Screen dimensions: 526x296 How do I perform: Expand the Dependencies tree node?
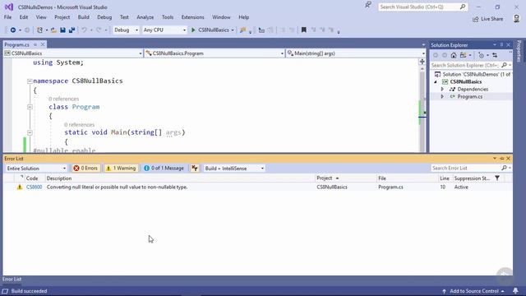pos(442,90)
